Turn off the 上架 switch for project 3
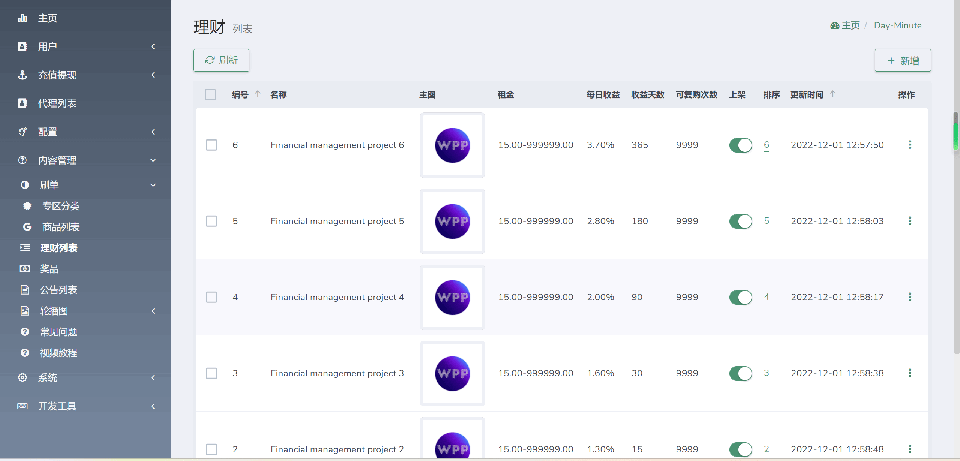The width and height of the screenshot is (960, 461). click(x=740, y=373)
